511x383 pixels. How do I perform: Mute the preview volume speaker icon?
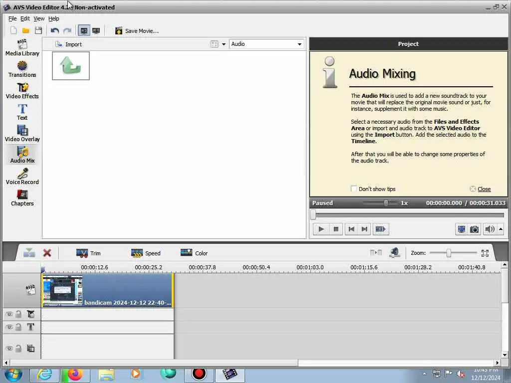coord(490,229)
